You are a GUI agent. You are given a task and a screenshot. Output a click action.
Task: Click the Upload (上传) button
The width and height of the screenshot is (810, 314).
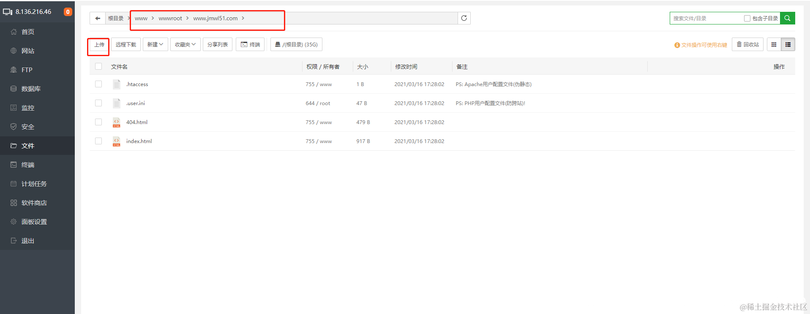coord(99,44)
